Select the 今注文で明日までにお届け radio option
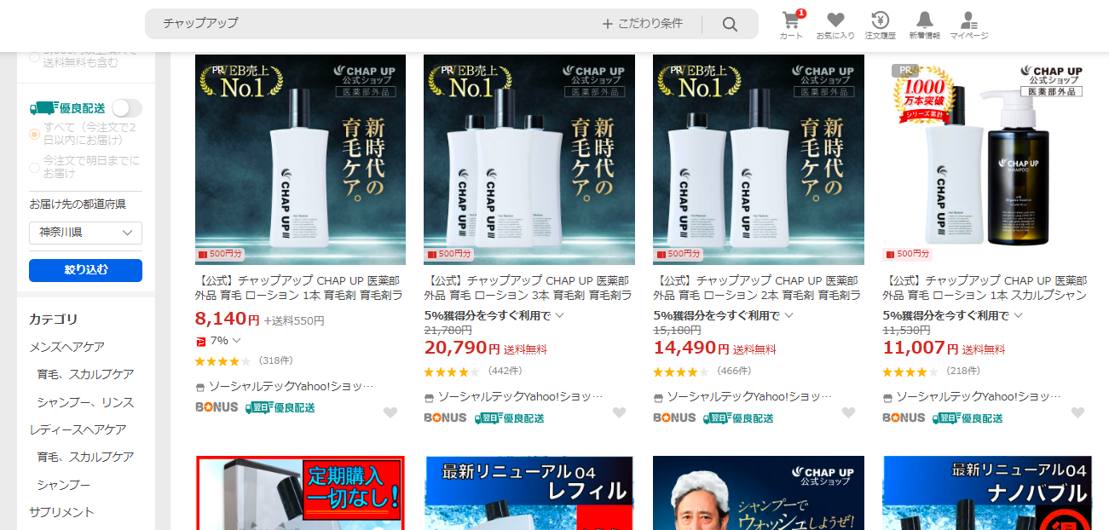Viewport: 1109px width, 530px height. 35,167
